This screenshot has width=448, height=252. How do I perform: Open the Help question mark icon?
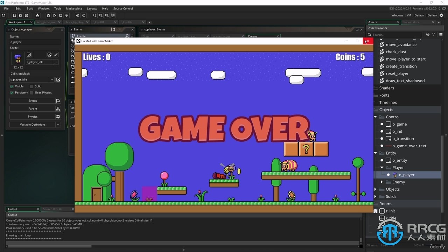(84, 15)
